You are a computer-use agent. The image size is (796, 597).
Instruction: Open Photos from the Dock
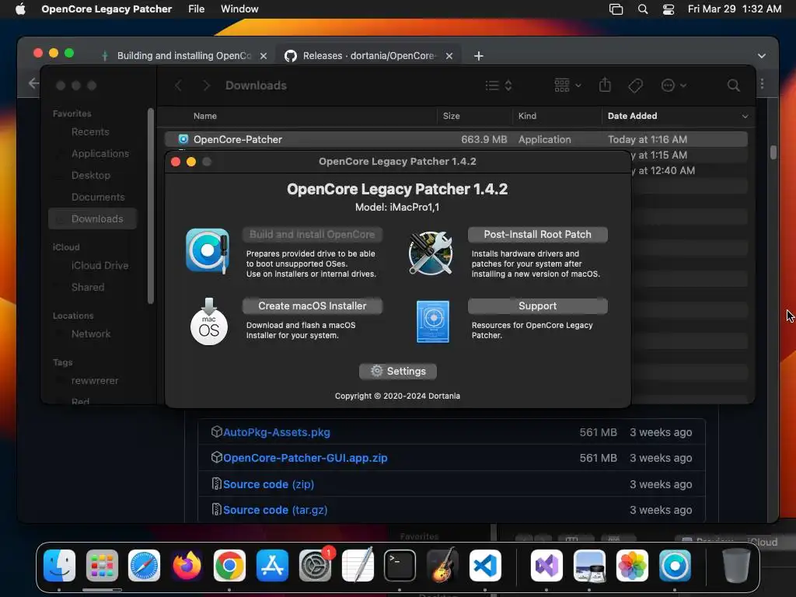(x=632, y=565)
